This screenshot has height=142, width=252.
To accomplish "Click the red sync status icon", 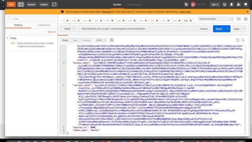I will pos(193,4).
